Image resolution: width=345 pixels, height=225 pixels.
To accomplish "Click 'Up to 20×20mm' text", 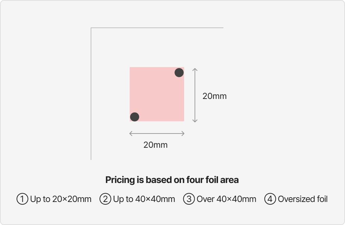I will click(x=61, y=199).
